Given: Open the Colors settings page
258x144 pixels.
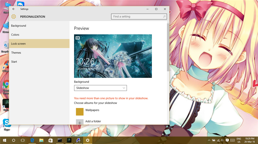Looking at the screenshot, I should [39, 35].
